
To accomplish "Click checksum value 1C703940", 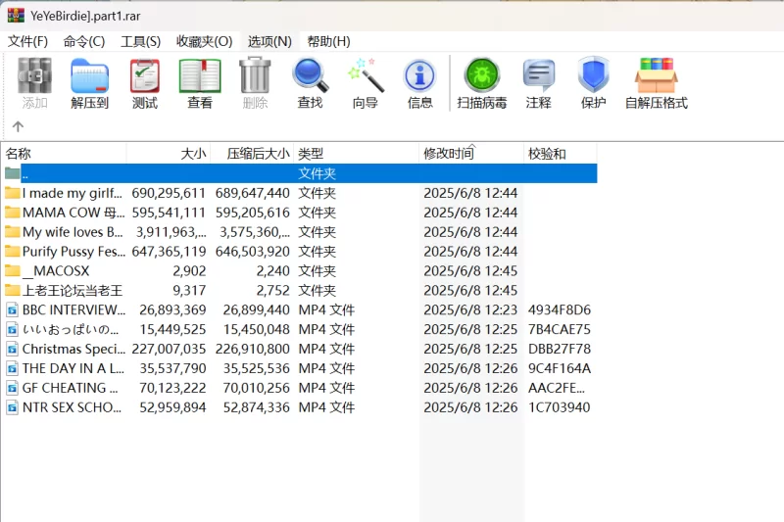I will 559,407.
